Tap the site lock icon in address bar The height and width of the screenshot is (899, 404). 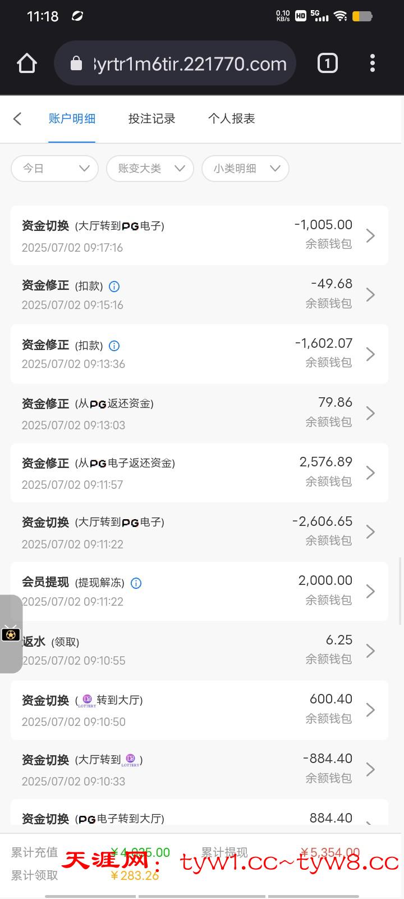click(x=76, y=64)
